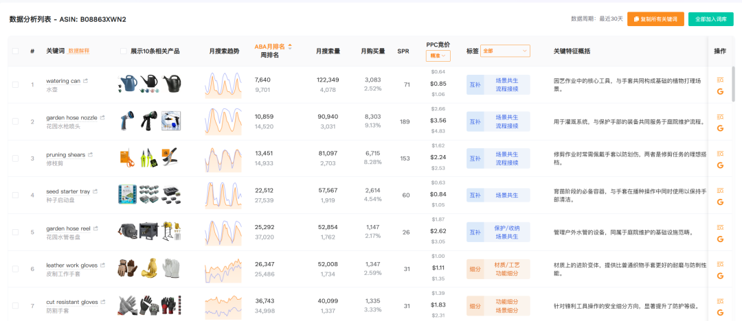The image size is (742, 321).
Task: Open external link icon beside watering can
Action: (86, 81)
